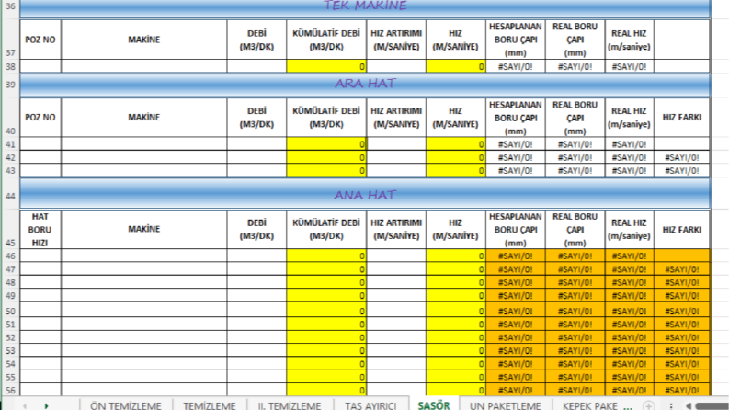Click the tab bar split handle dots

pos(671,405)
